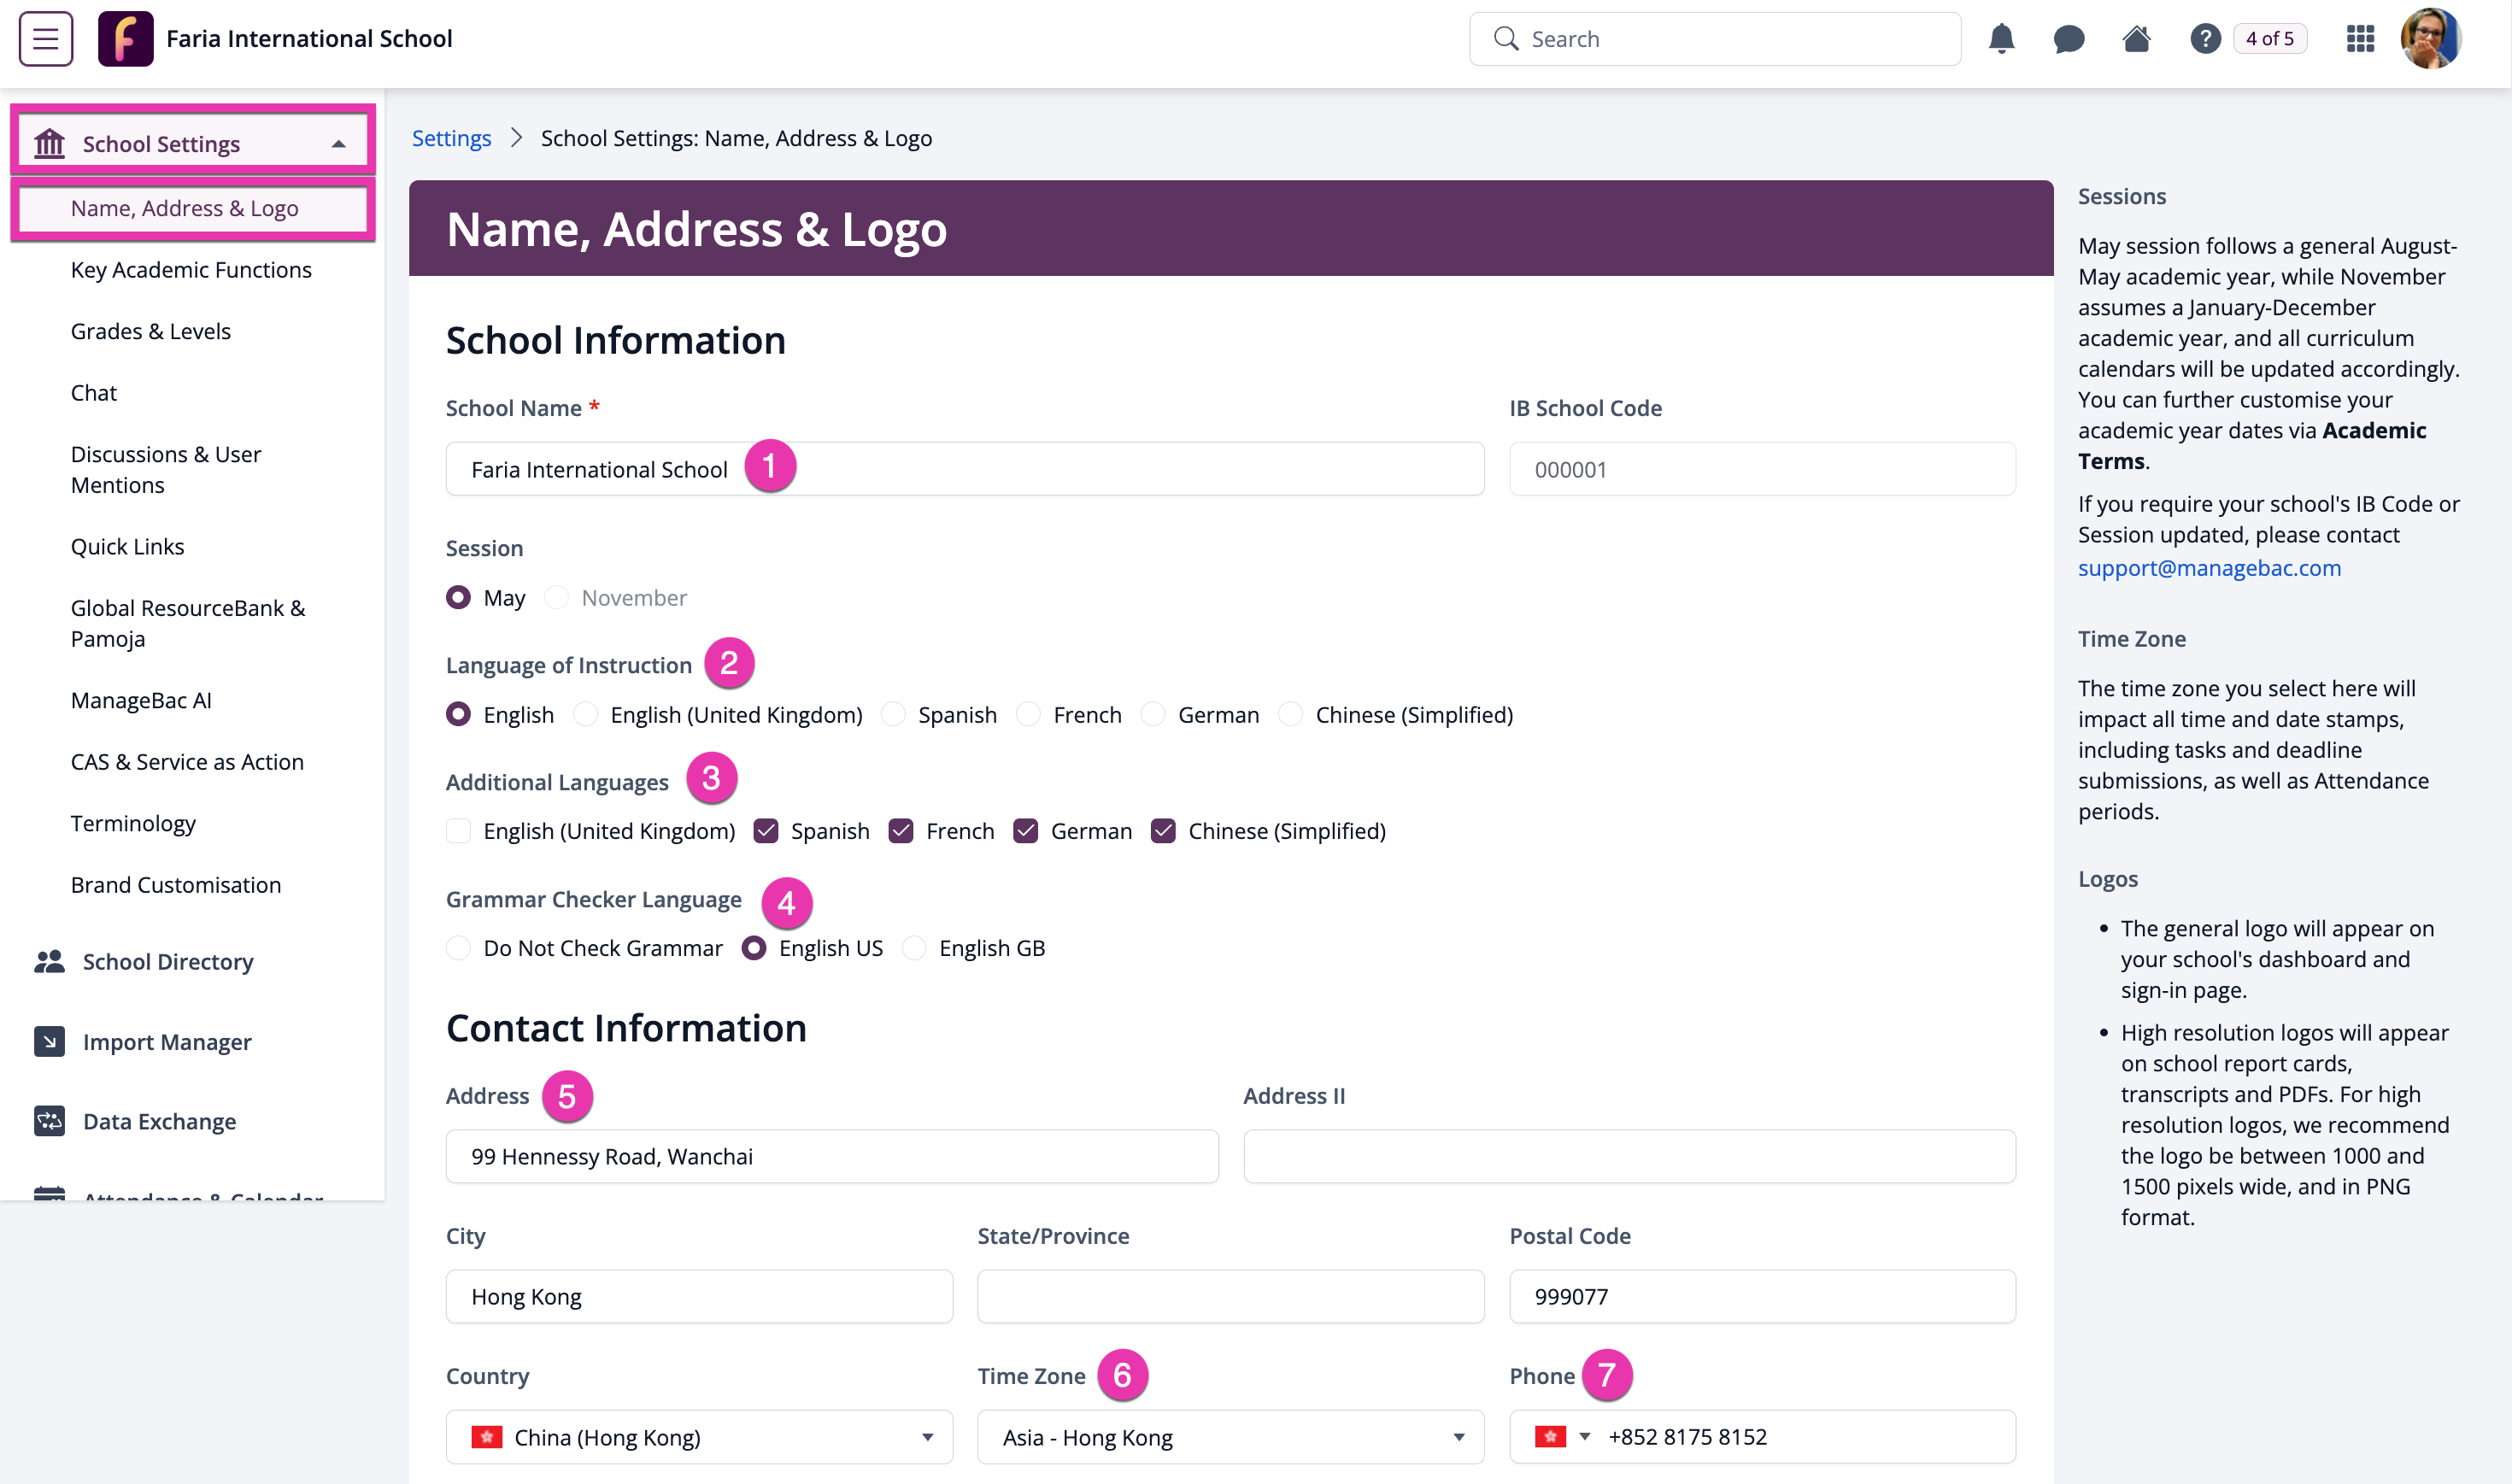This screenshot has width=2512, height=1484.
Task: Open Quick Links settings
Action: pos(128,546)
